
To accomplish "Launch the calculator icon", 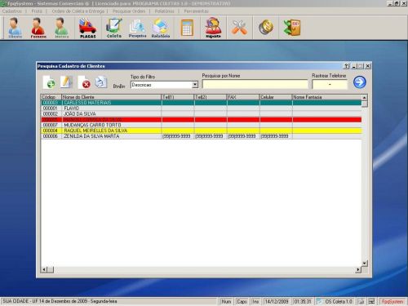I will coord(187,28).
